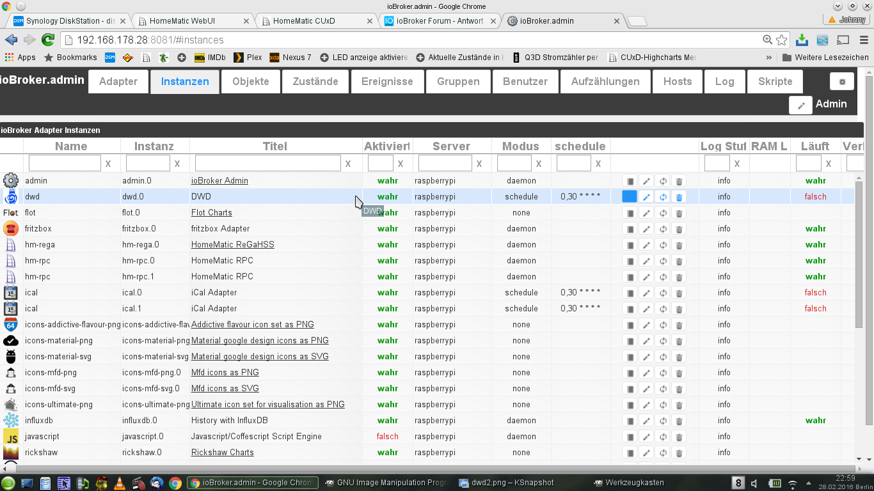Click edit pencil in the dwd.0 row
This screenshot has width=874, height=491.
click(x=646, y=197)
